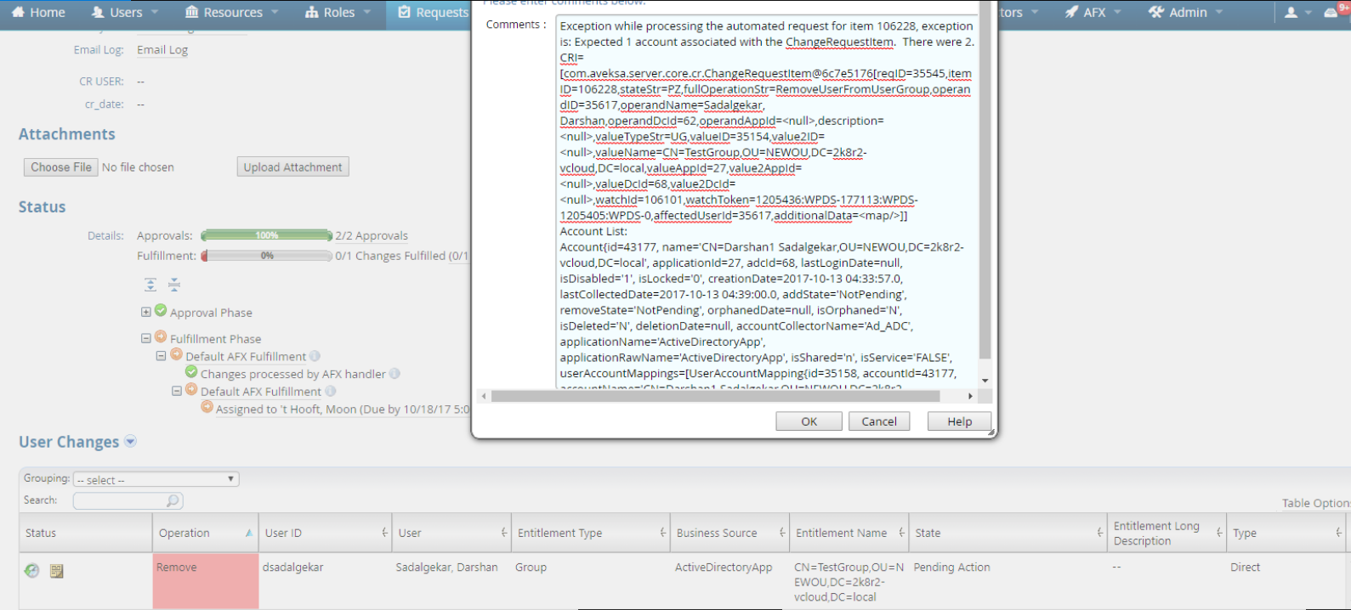1351x610 pixels.
Task: Sort by the Type column
Action: (1286, 533)
